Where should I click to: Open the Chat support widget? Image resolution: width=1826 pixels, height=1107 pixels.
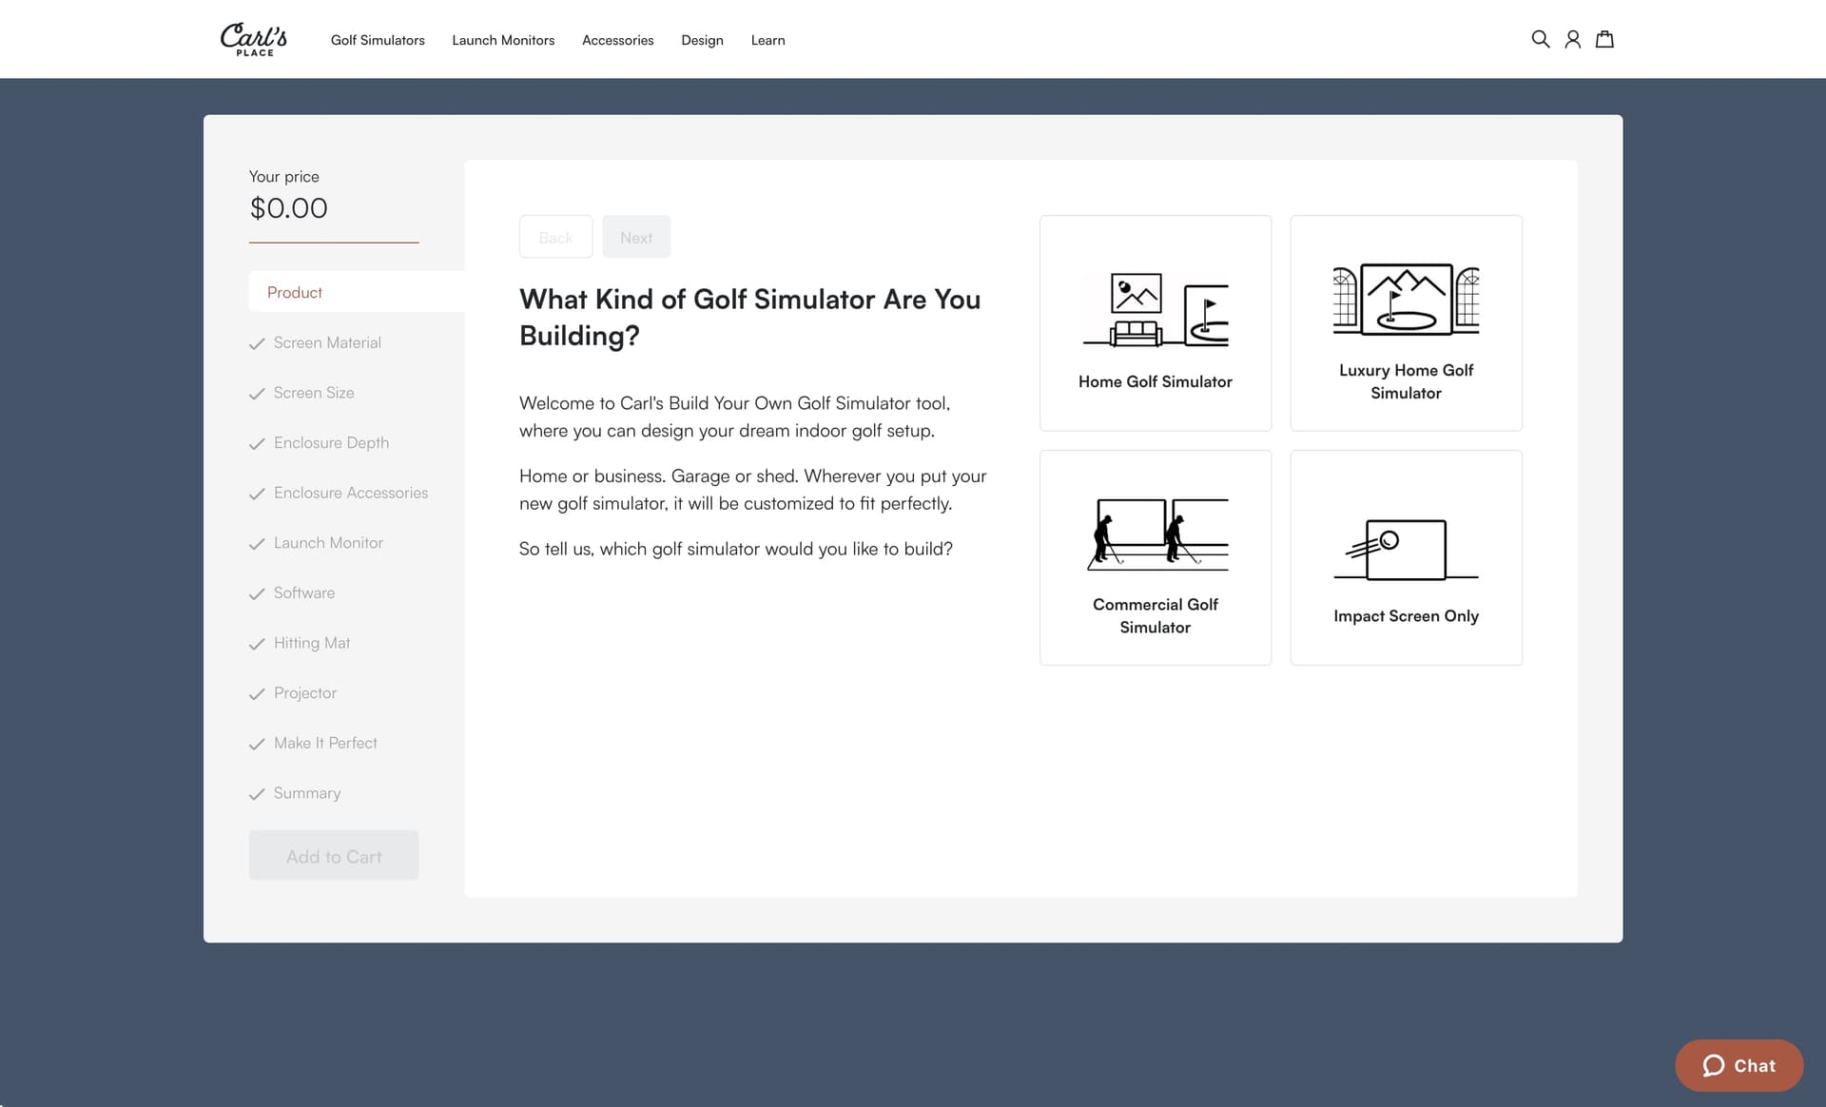tap(1739, 1065)
